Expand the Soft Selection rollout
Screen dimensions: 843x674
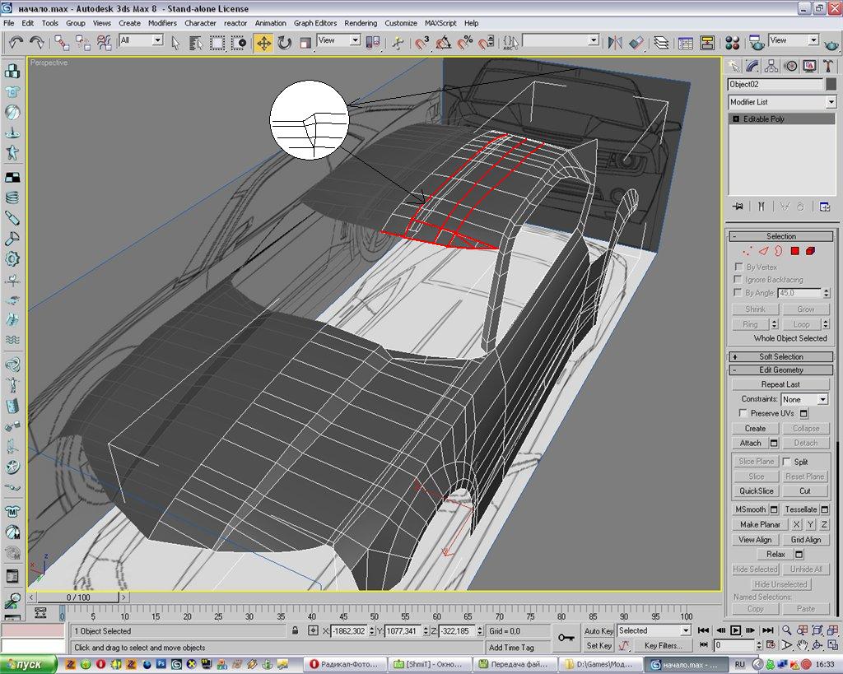(780, 356)
